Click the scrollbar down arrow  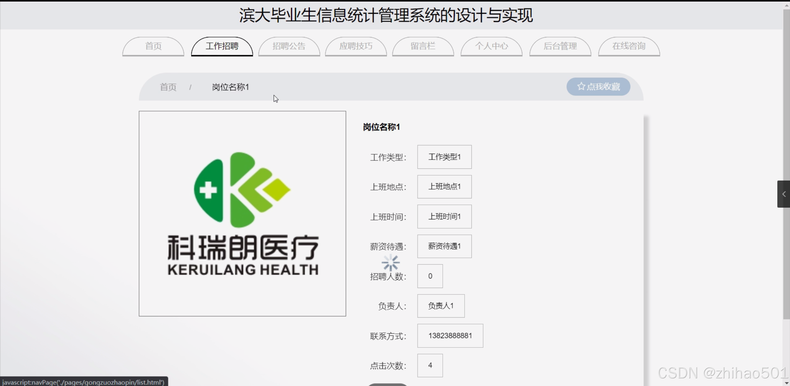point(786,383)
